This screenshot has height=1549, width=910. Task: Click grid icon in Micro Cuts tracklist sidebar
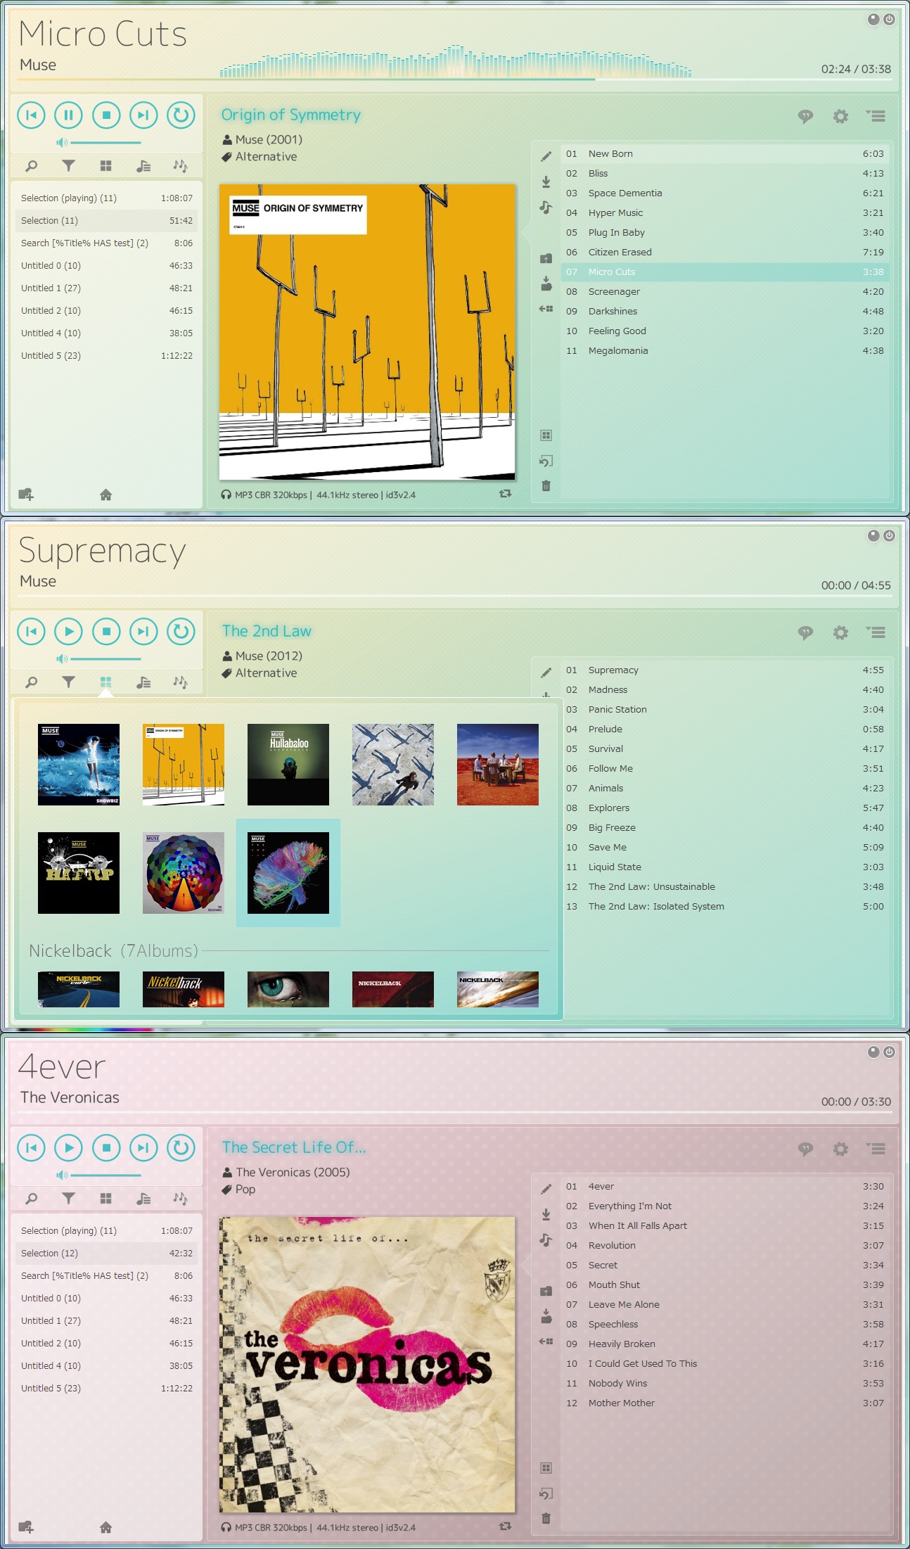coord(546,435)
